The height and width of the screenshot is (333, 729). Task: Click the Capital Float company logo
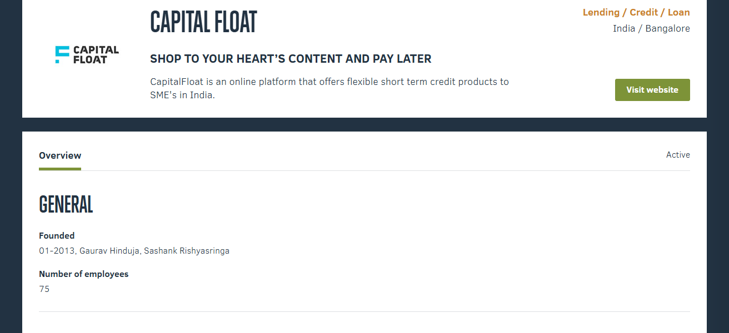(x=87, y=54)
